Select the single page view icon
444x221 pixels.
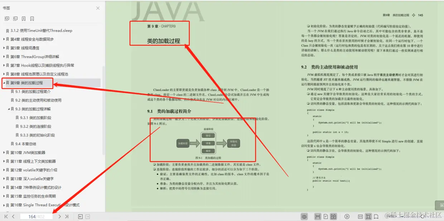point(326,216)
